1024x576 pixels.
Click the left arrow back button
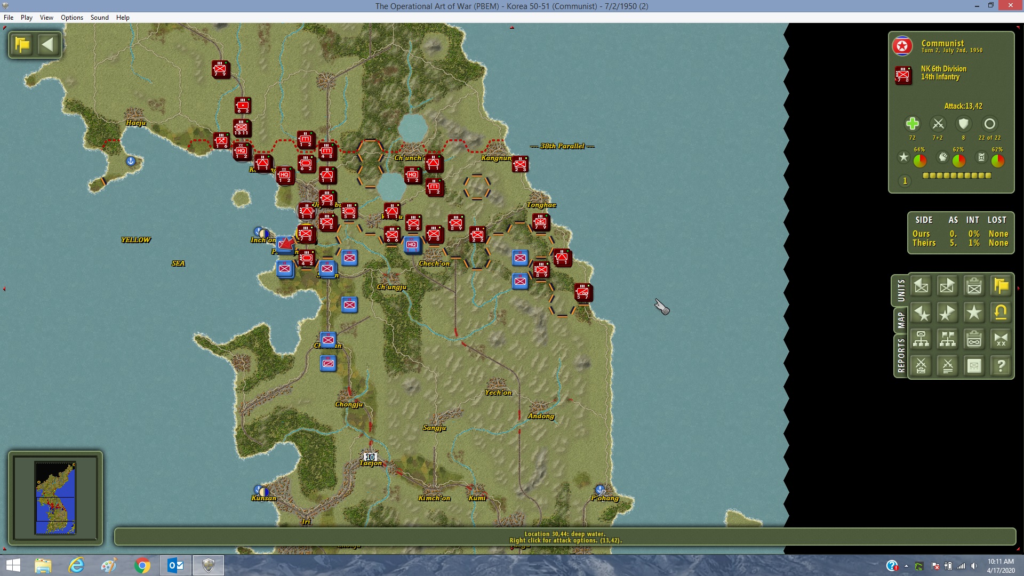47,44
